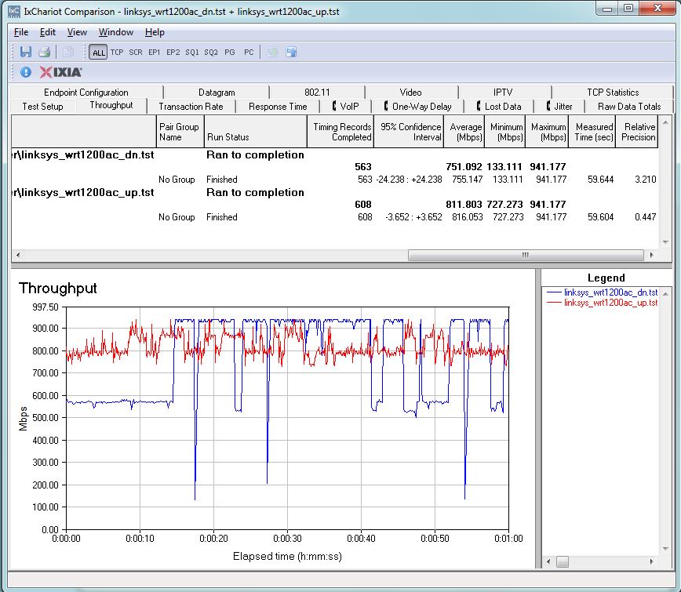Toggle the SQ2 filter

(x=211, y=52)
